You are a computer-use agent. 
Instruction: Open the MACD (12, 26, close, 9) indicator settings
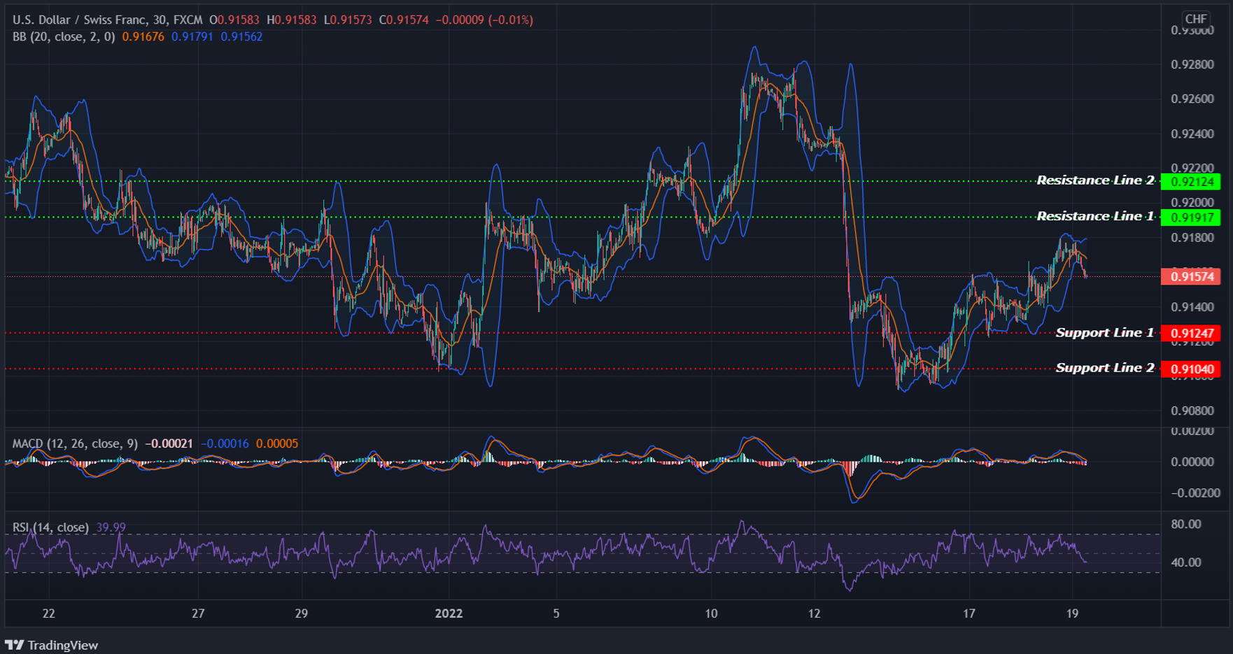77,443
